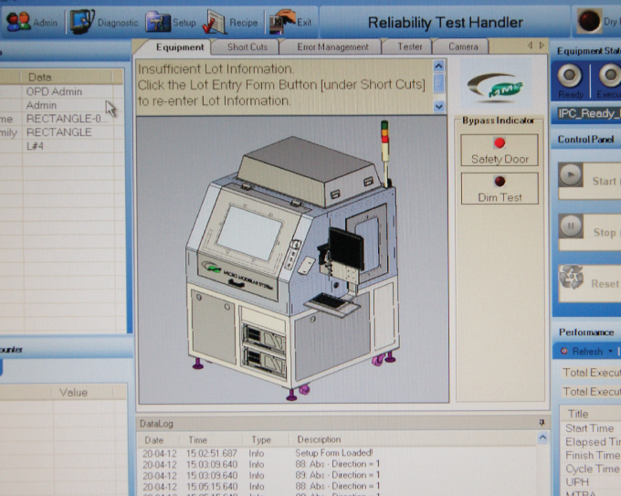The image size is (621, 496).
Task: Open the Setup toolbar item
Action: (x=171, y=22)
